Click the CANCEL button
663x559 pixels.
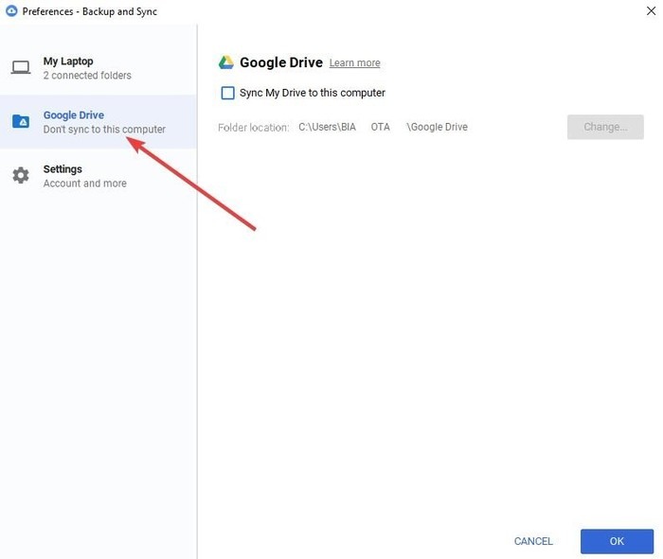tap(533, 541)
